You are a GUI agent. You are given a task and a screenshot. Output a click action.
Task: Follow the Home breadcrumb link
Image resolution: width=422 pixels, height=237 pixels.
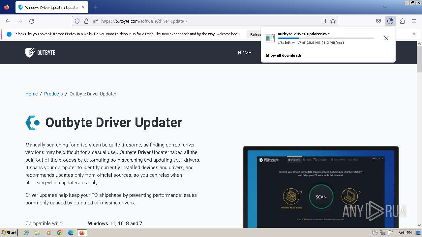(x=31, y=94)
